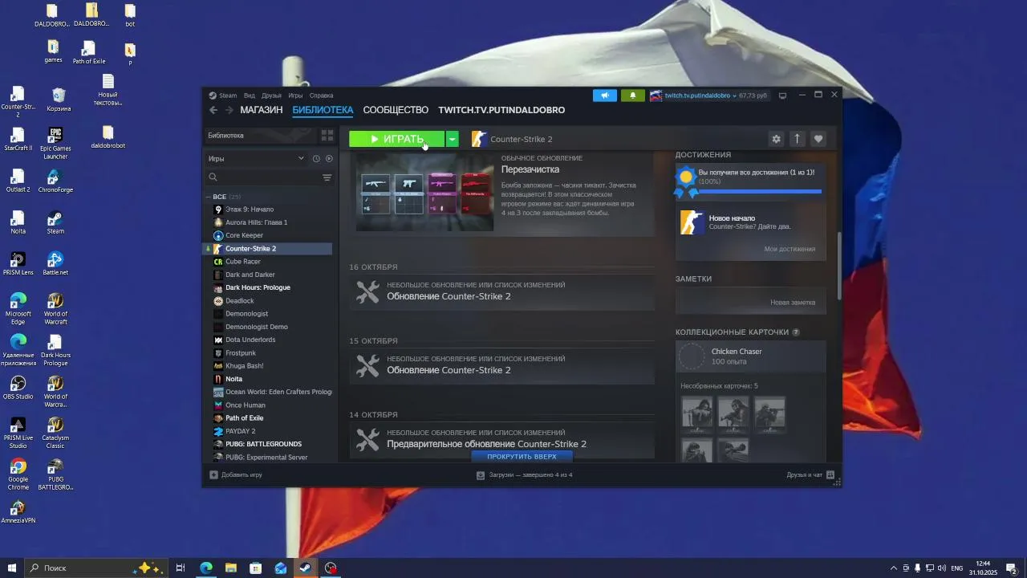This screenshot has height=578, width=1027.
Task: Open the Games filter dropdown
Action: [x=256, y=159]
